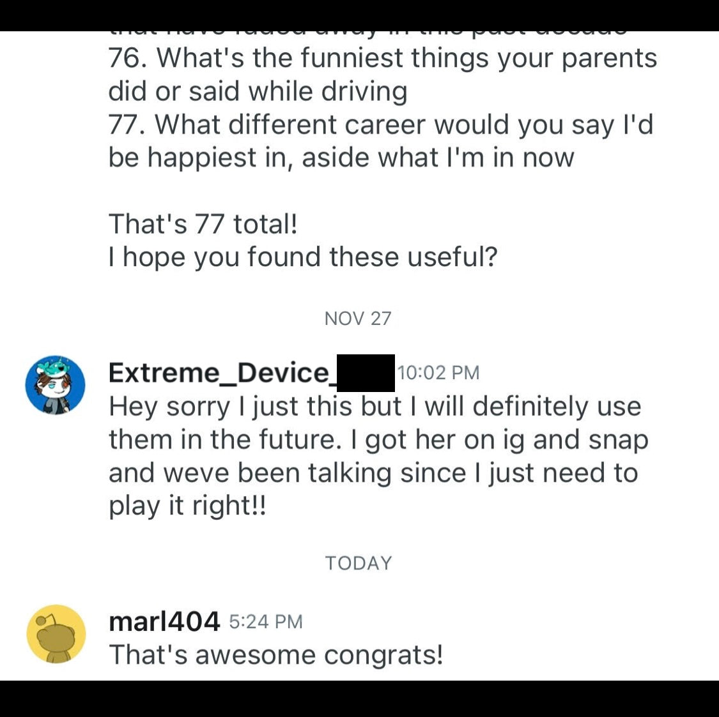The image size is (719, 717).
Task: Open the marl404 username link
Action: [164, 621]
